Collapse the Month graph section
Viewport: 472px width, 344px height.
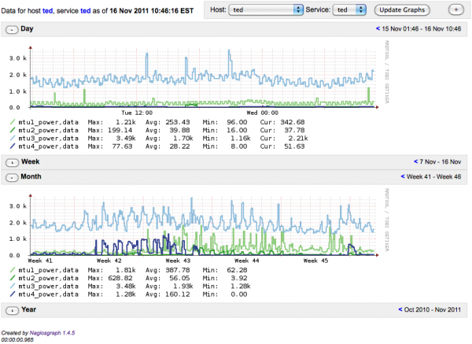click(x=12, y=177)
